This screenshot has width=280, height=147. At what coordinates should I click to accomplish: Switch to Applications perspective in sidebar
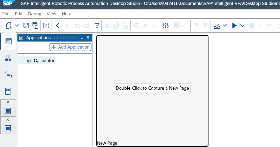pyautogui.click(x=8, y=41)
